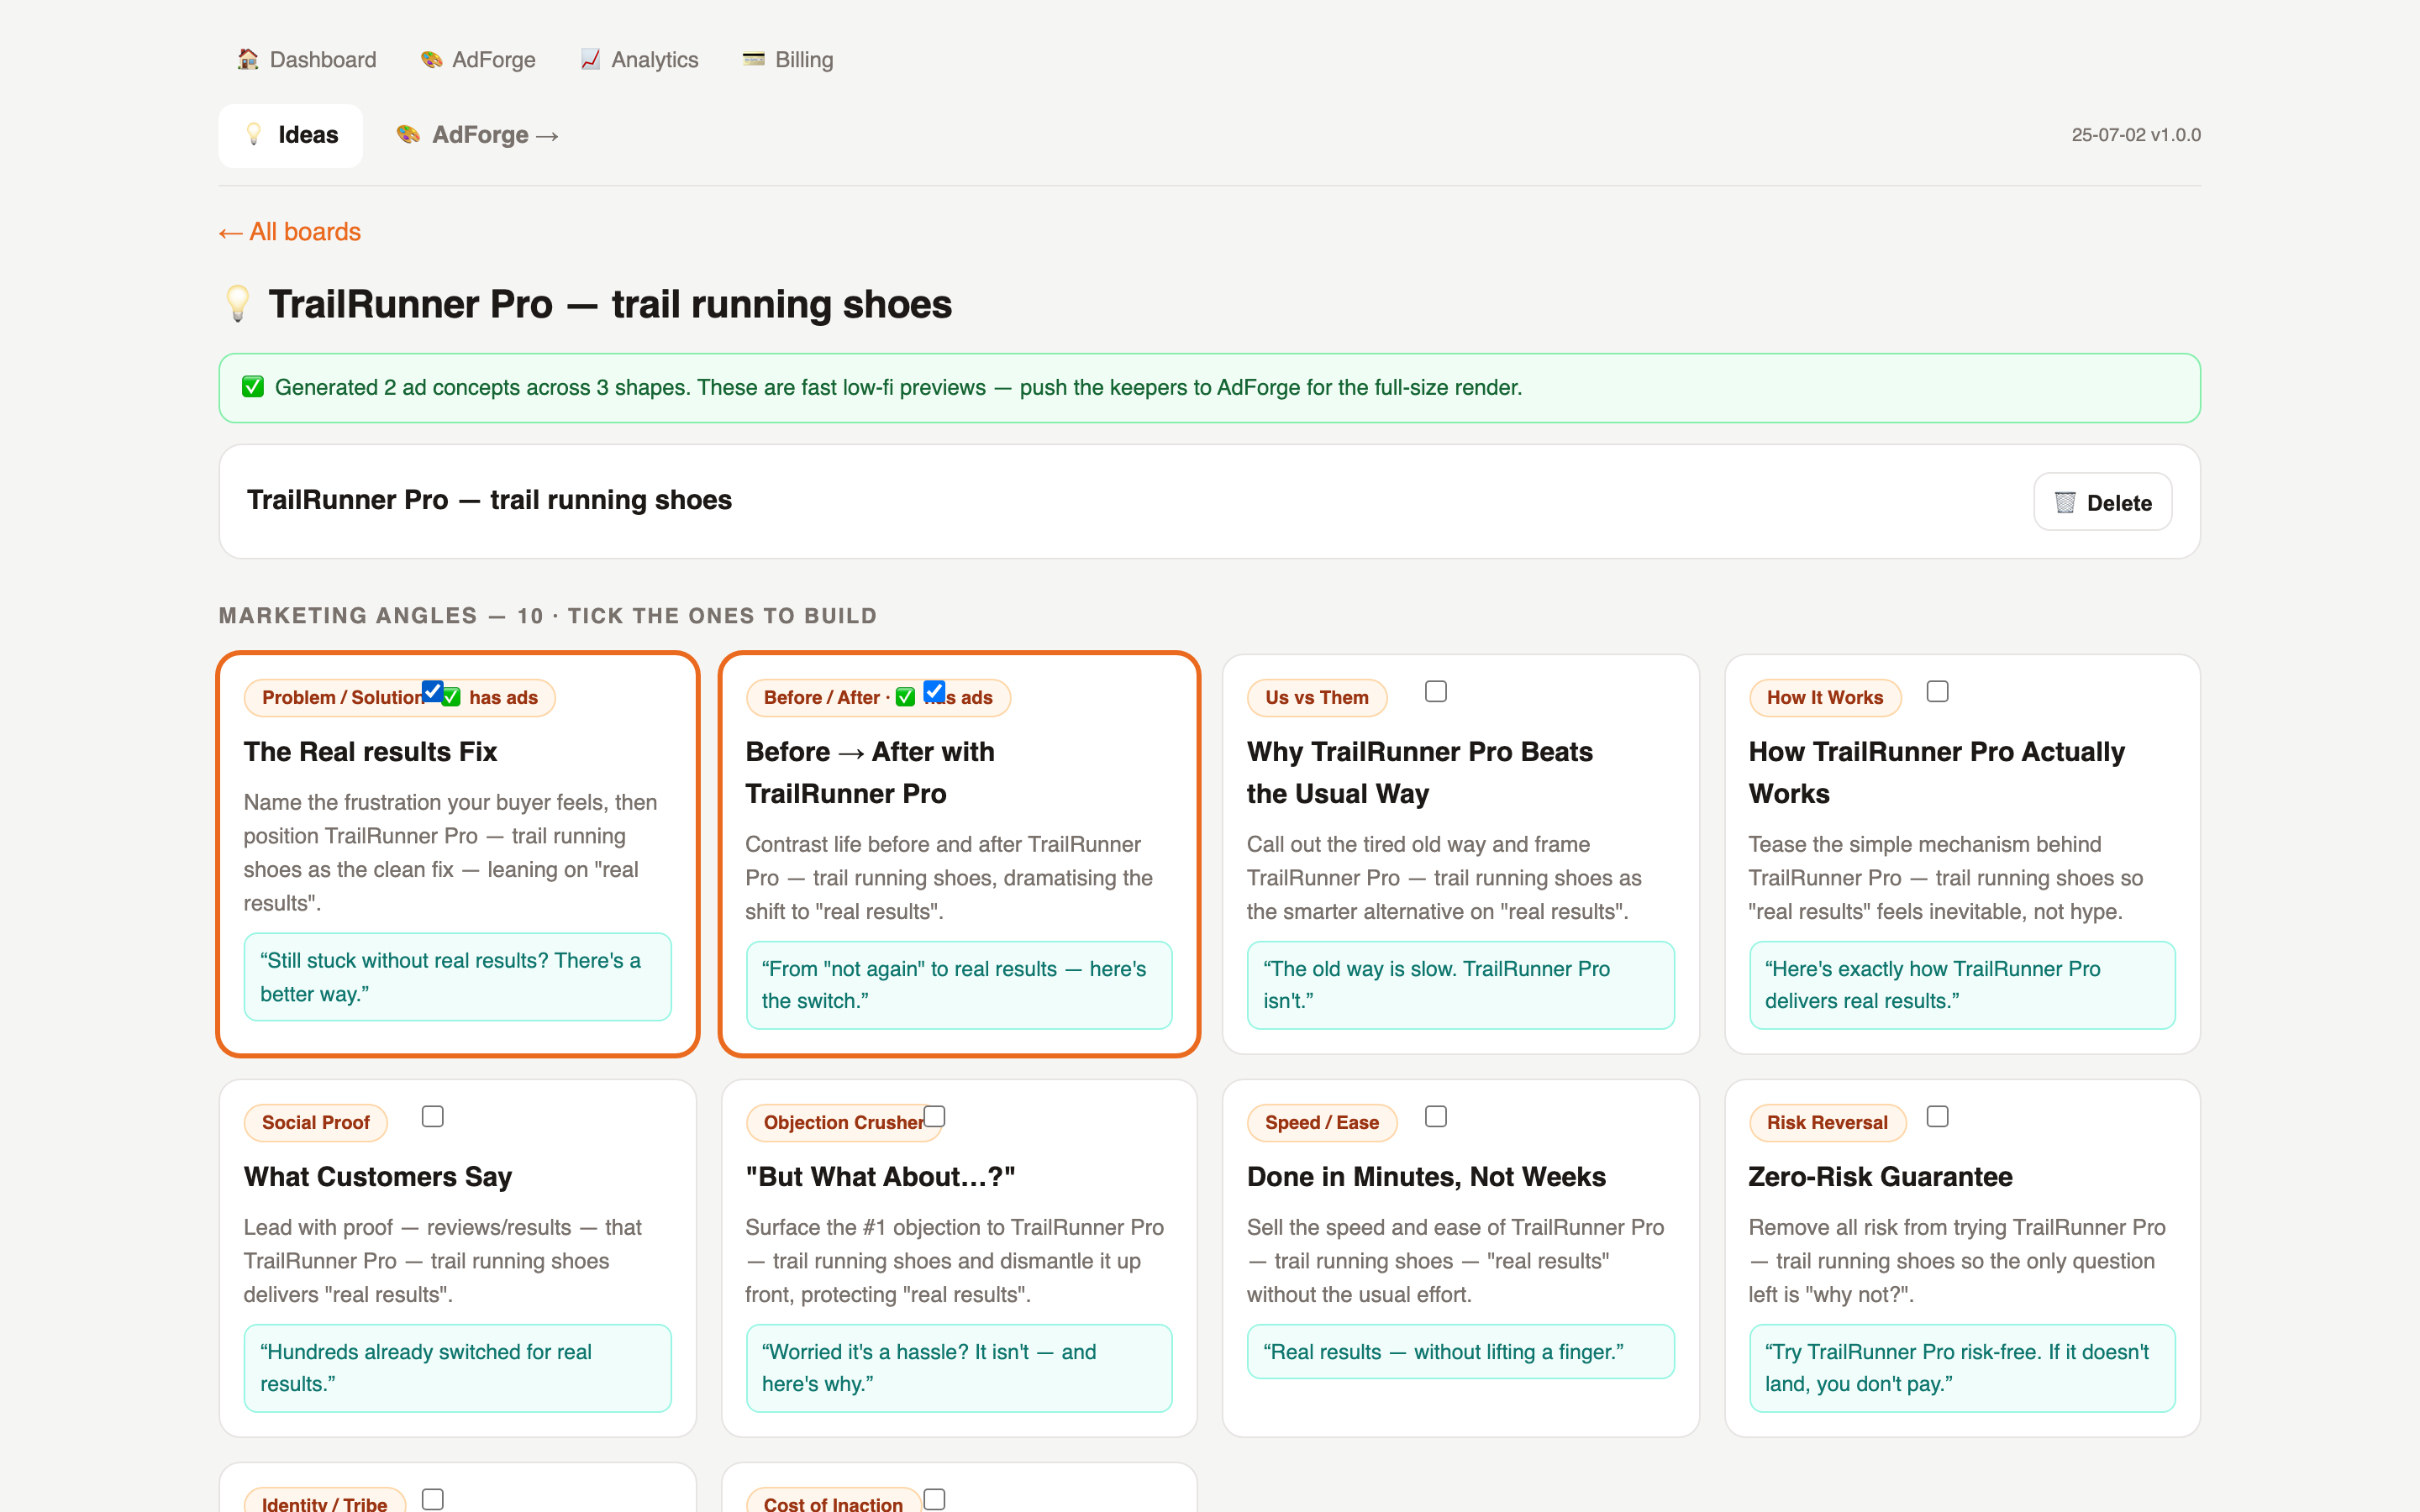Tick the Identity / Tribe checkbox

click(x=432, y=1499)
